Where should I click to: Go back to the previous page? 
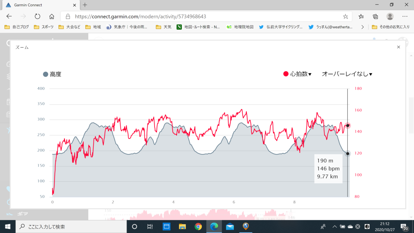pos(9,16)
